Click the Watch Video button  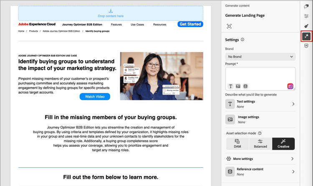[x=95, y=97]
